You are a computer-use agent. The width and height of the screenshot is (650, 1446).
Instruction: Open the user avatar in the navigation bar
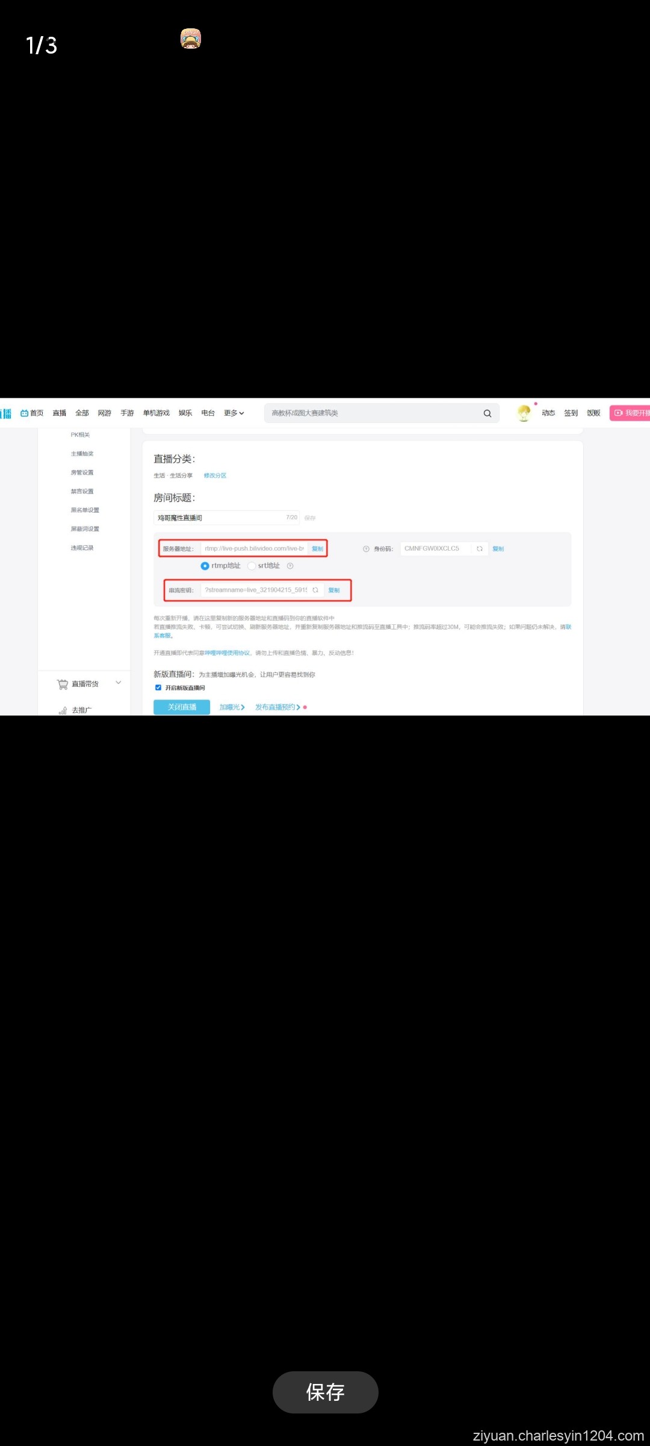tap(524, 413)
